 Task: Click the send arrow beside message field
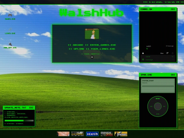point(173,60)
